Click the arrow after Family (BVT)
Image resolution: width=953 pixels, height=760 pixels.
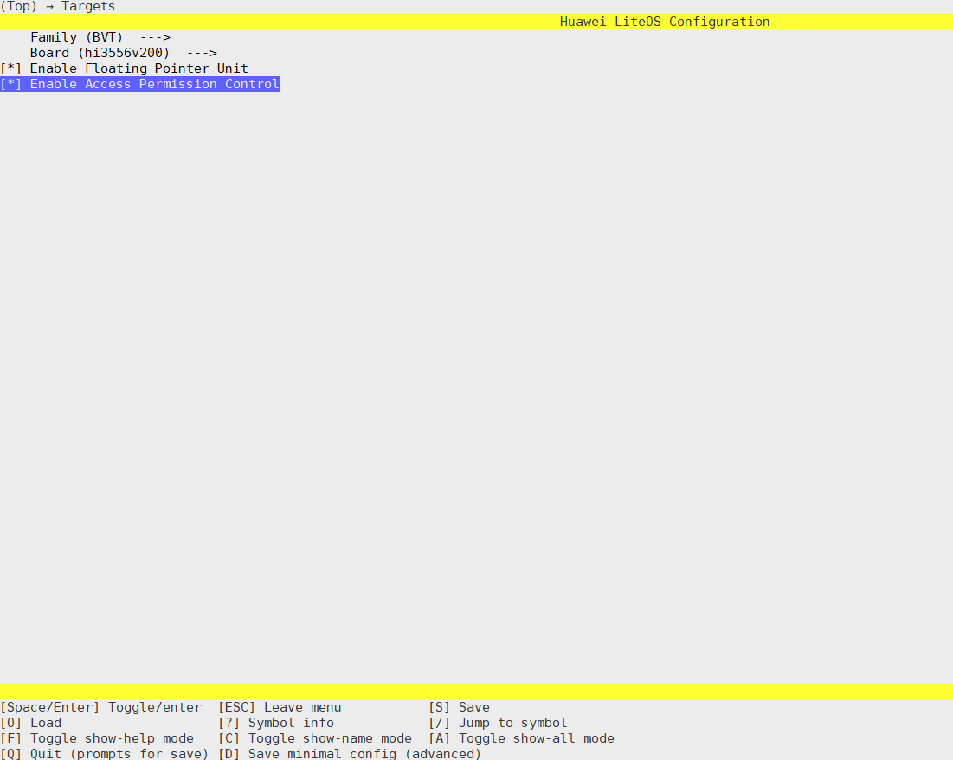coord(155,37)
